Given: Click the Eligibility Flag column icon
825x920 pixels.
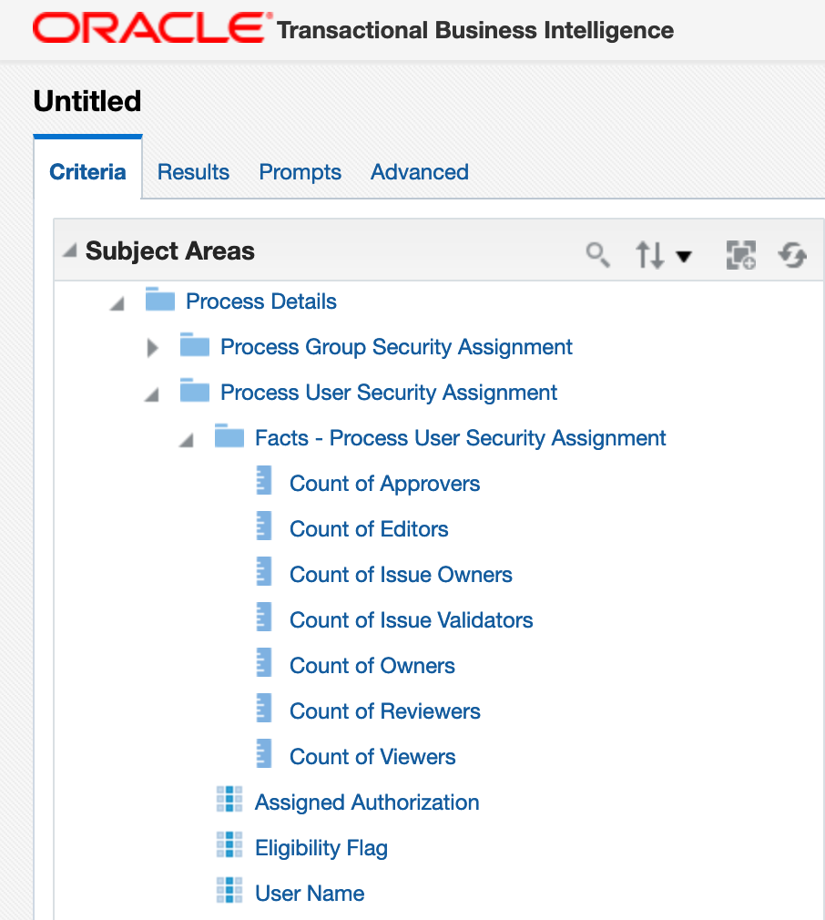Looking at the screenshot, I should point(229,845).
